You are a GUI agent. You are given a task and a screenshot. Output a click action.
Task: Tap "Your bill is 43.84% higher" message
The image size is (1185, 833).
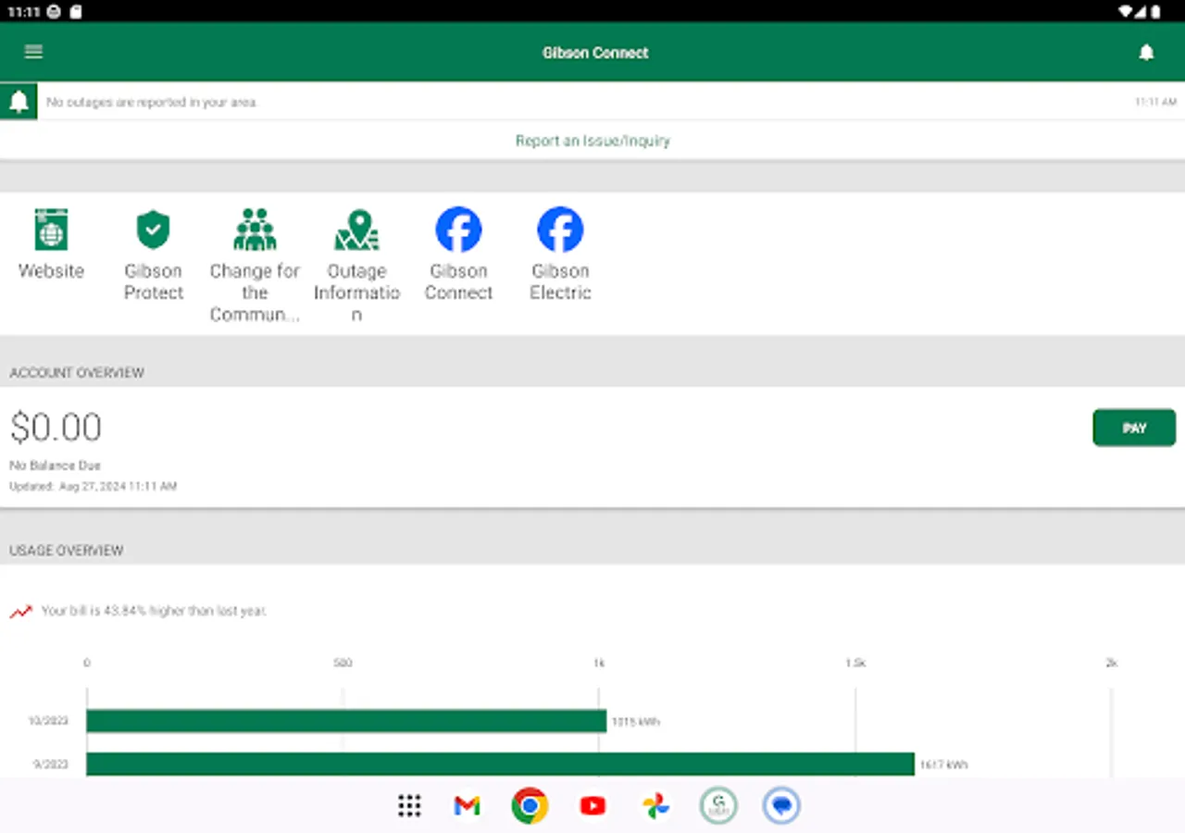154,611
